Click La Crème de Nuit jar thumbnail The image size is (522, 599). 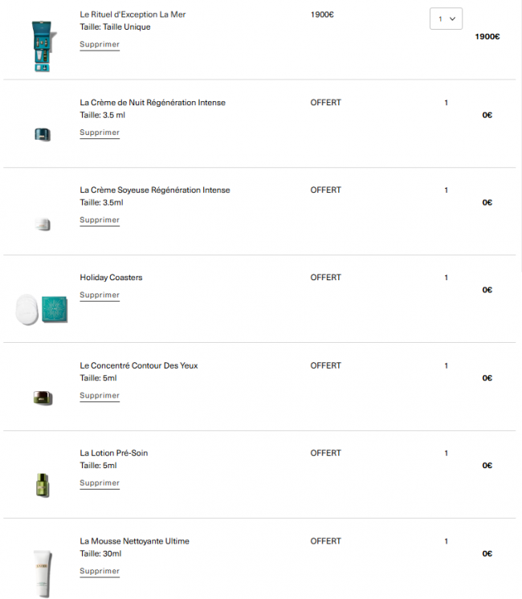43,134
